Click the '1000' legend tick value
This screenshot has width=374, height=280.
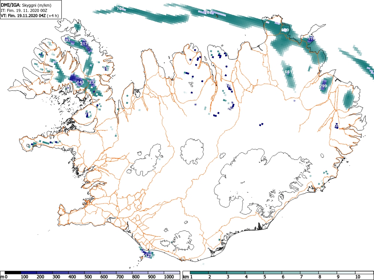pyautogui.click(x=169, y=277)
